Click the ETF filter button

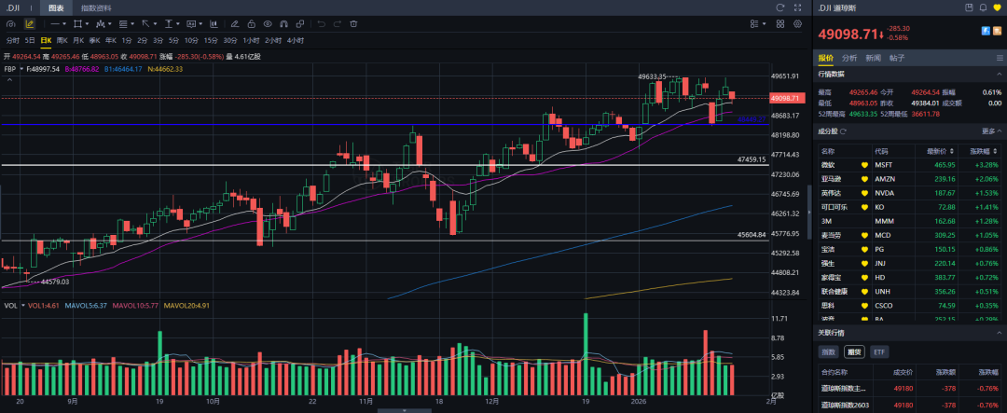pyautogui.click(x=877, y=352)
